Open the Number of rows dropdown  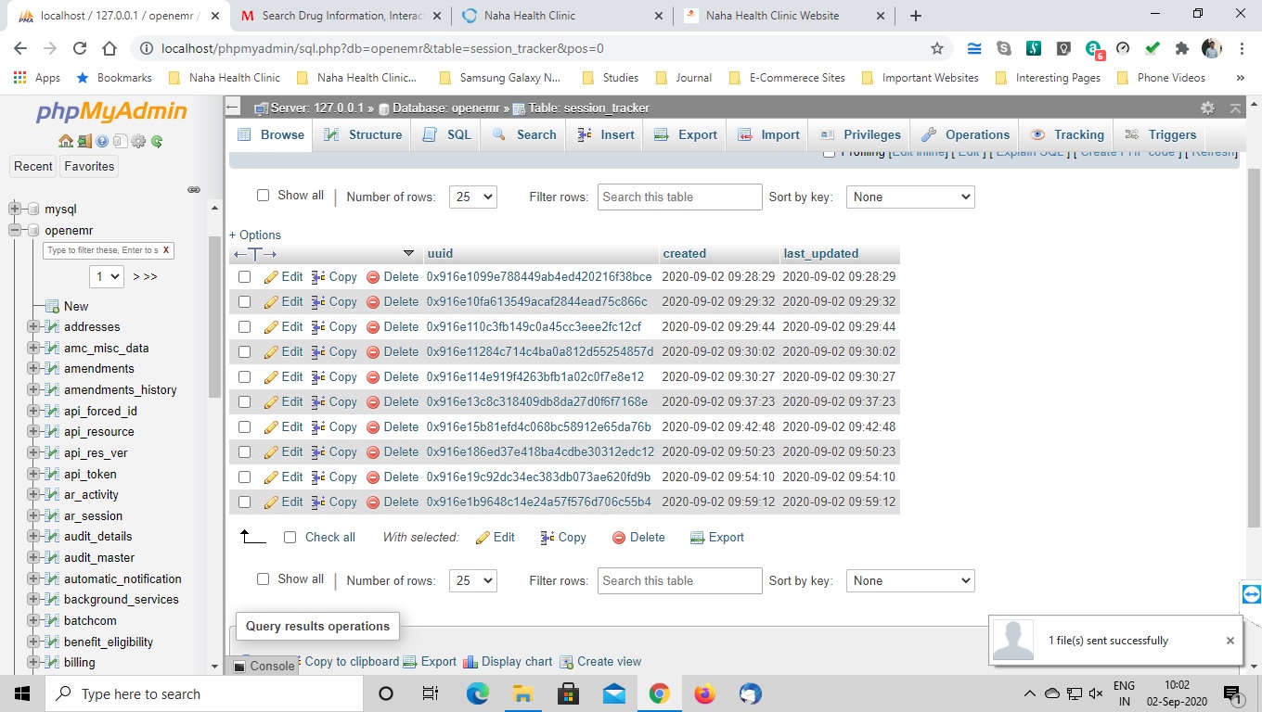(472, 196)
